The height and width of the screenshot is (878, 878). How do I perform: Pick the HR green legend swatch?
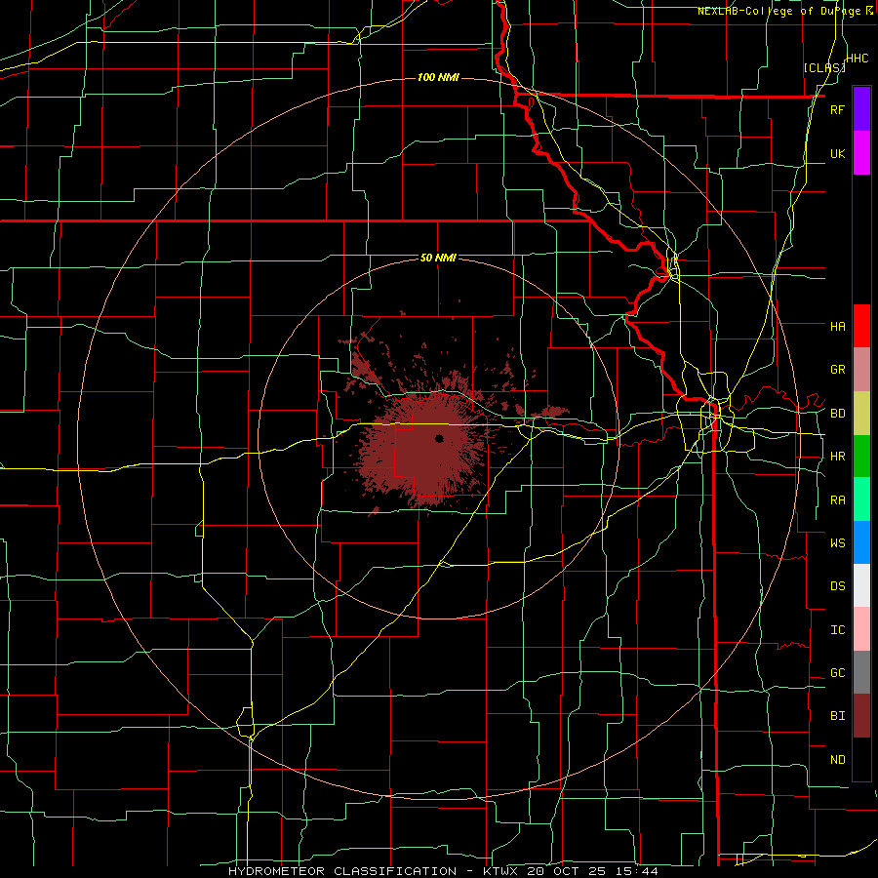[x=861, y=457]
